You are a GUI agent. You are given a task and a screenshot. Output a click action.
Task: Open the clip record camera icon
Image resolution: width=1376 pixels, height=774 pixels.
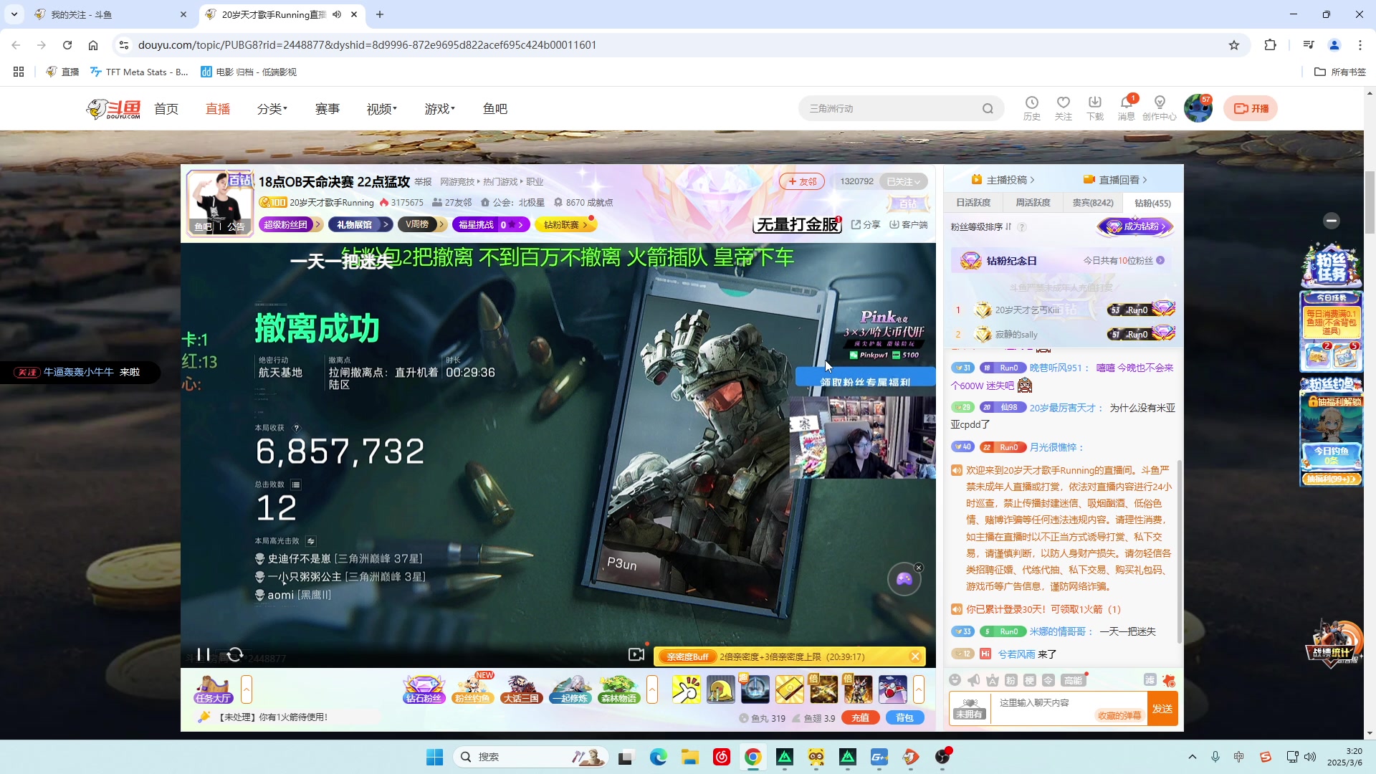636,654
